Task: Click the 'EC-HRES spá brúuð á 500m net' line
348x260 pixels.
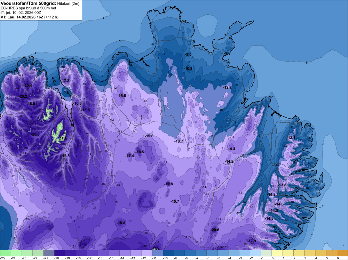Action: 29,8
